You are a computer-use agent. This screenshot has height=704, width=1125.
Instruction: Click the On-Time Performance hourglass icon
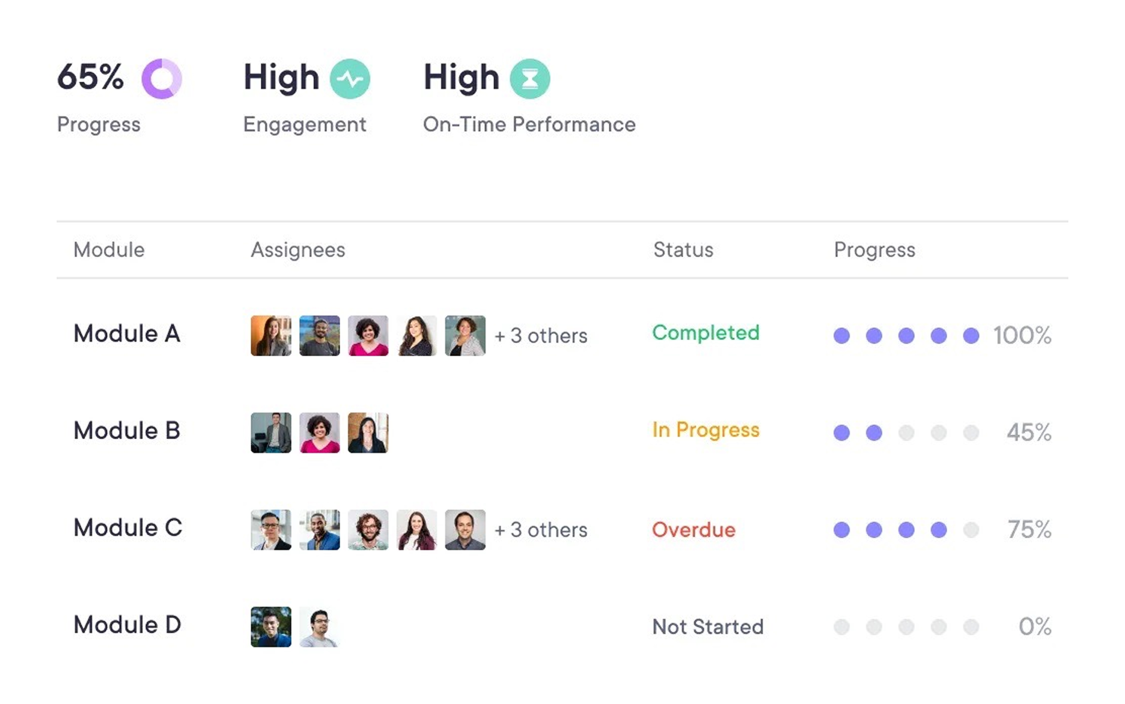[529, 79]
